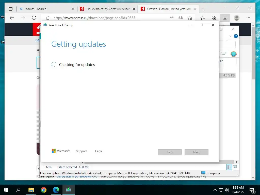The height and width of the screenshot is (195, 260).
Task: Open taskbar Search
Action: 18,190
